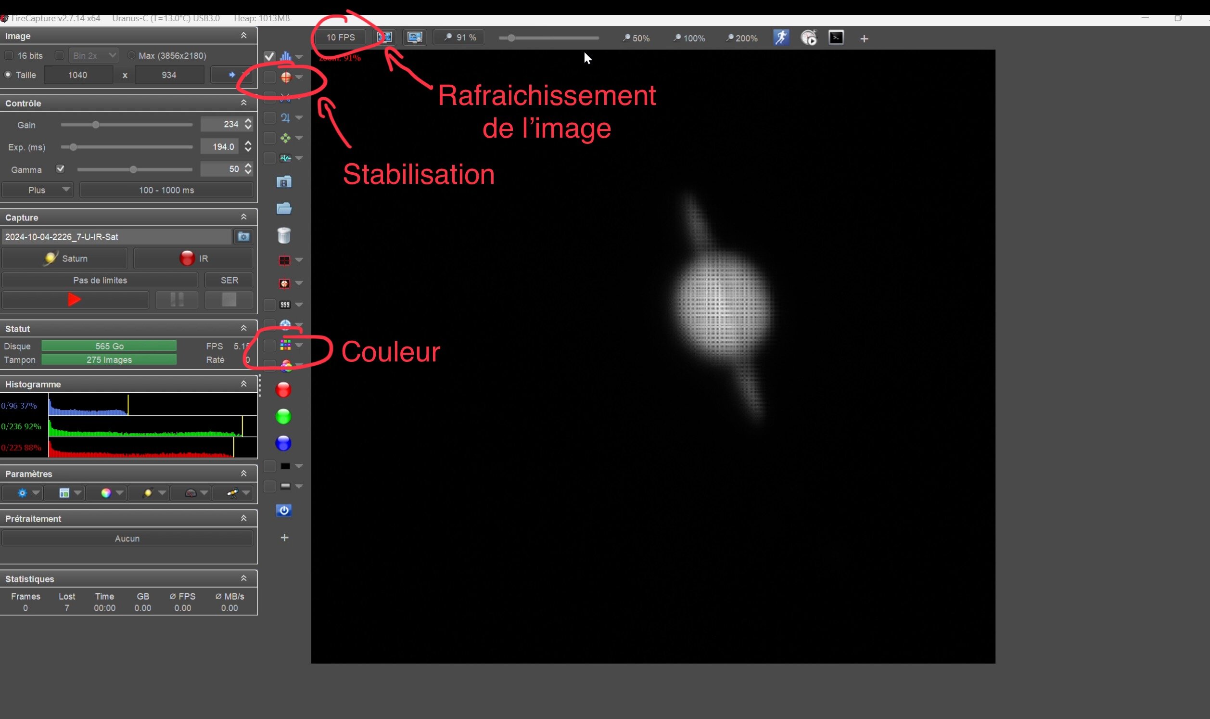Toggle the Gamma checkbox
This screenshot has width=1210, height=719.
(60, 168)
